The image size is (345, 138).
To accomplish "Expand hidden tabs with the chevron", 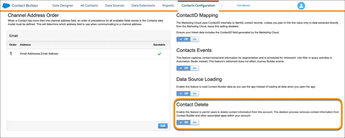I will (x=221, y=5).
